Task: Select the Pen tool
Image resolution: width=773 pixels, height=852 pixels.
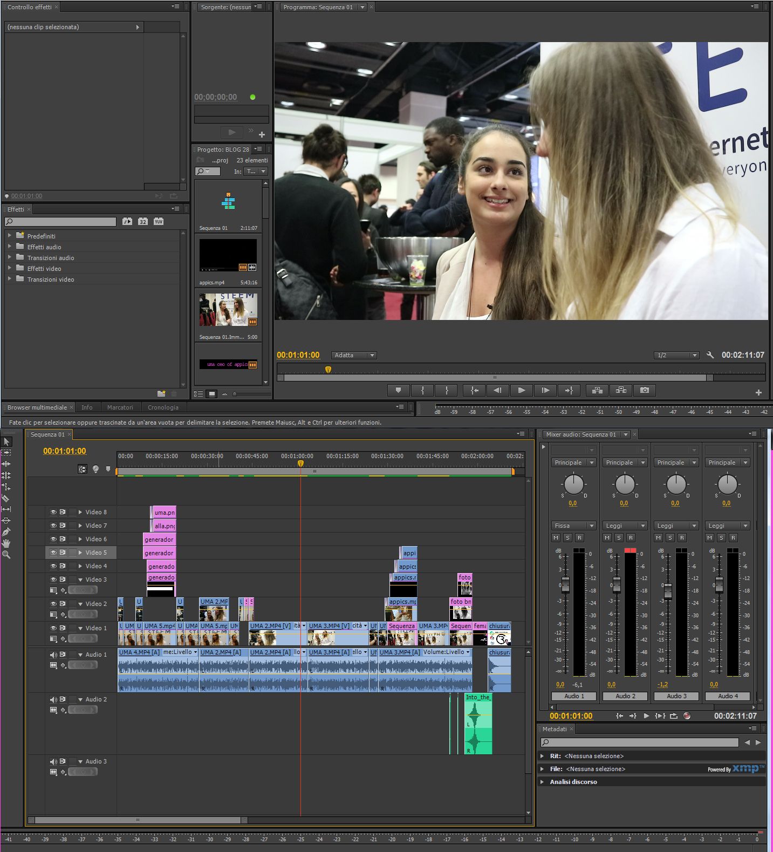Action: pyautogui.click(x=6, y=532)
